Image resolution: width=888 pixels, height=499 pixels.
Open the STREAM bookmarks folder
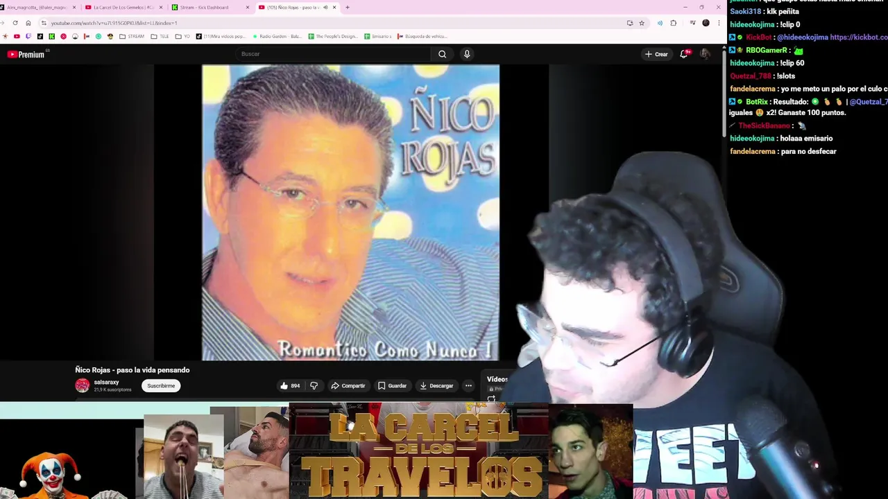(132, 36)
